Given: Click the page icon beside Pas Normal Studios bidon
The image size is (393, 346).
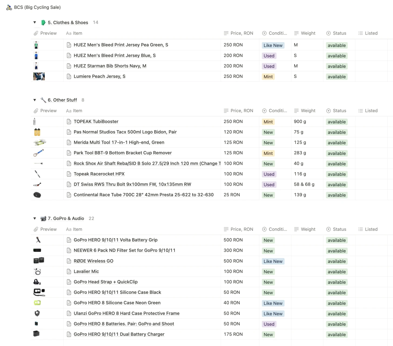Looking at the screenshot, I should [x=69, y=132].
